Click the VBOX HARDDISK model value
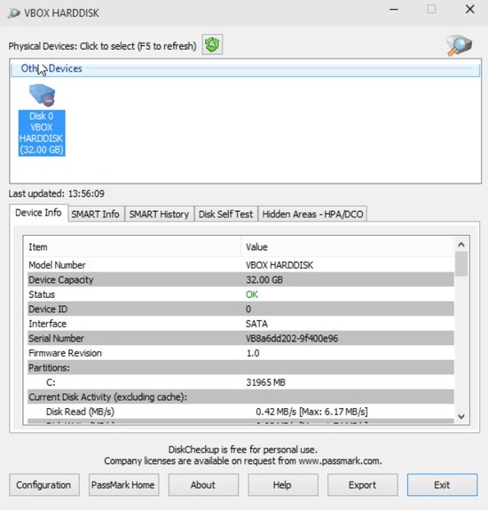This screenshot has height=510, width=488. [279, 265]
